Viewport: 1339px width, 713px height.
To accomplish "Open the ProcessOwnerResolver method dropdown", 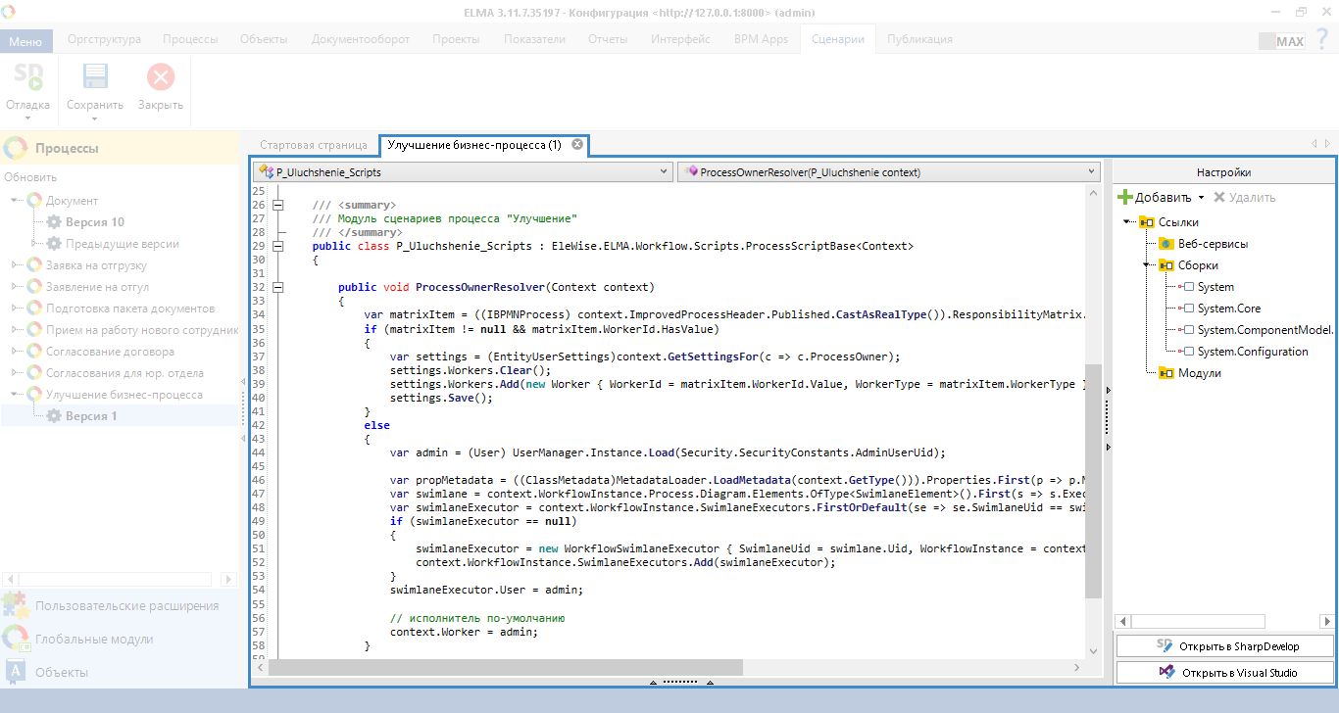I will [1091, 171].
